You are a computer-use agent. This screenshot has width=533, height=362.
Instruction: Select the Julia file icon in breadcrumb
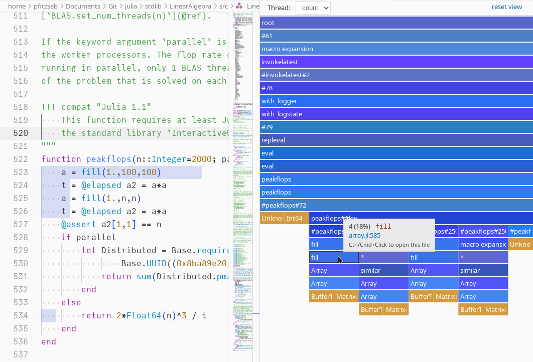coord(239,6)
